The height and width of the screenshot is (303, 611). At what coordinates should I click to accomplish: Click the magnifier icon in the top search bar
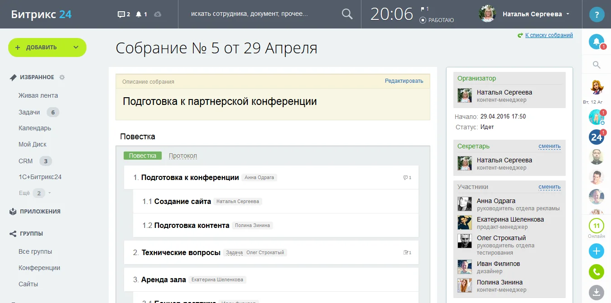click(x=347, y=14)
